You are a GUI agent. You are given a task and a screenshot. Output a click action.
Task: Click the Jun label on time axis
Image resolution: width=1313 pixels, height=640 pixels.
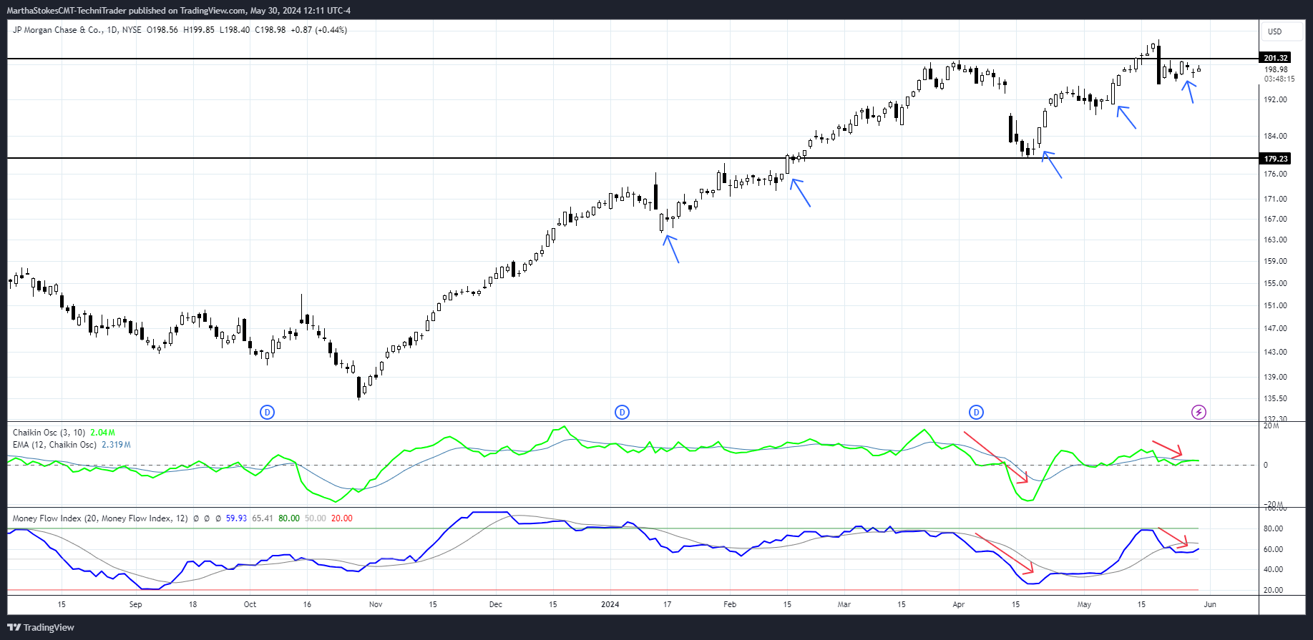[1210, 604]
